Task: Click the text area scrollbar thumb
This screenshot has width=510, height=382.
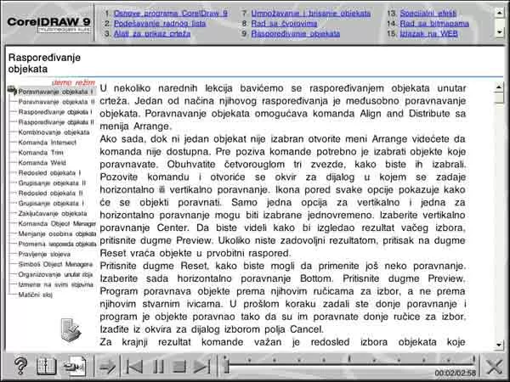Action: pos(499,98)
